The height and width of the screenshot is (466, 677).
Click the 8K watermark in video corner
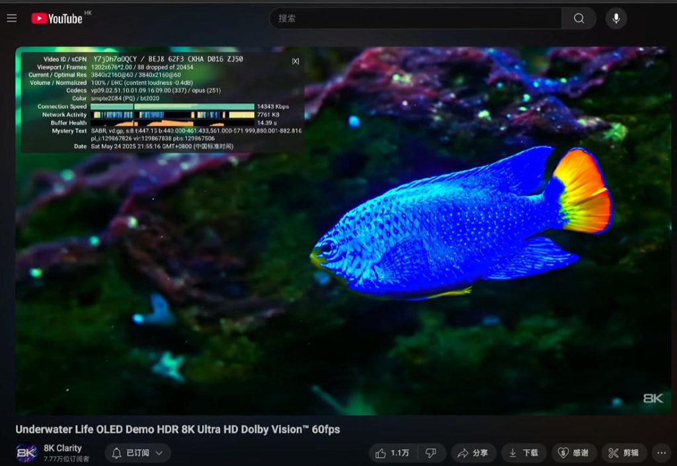pyautogui.click(x=653, y=398)
